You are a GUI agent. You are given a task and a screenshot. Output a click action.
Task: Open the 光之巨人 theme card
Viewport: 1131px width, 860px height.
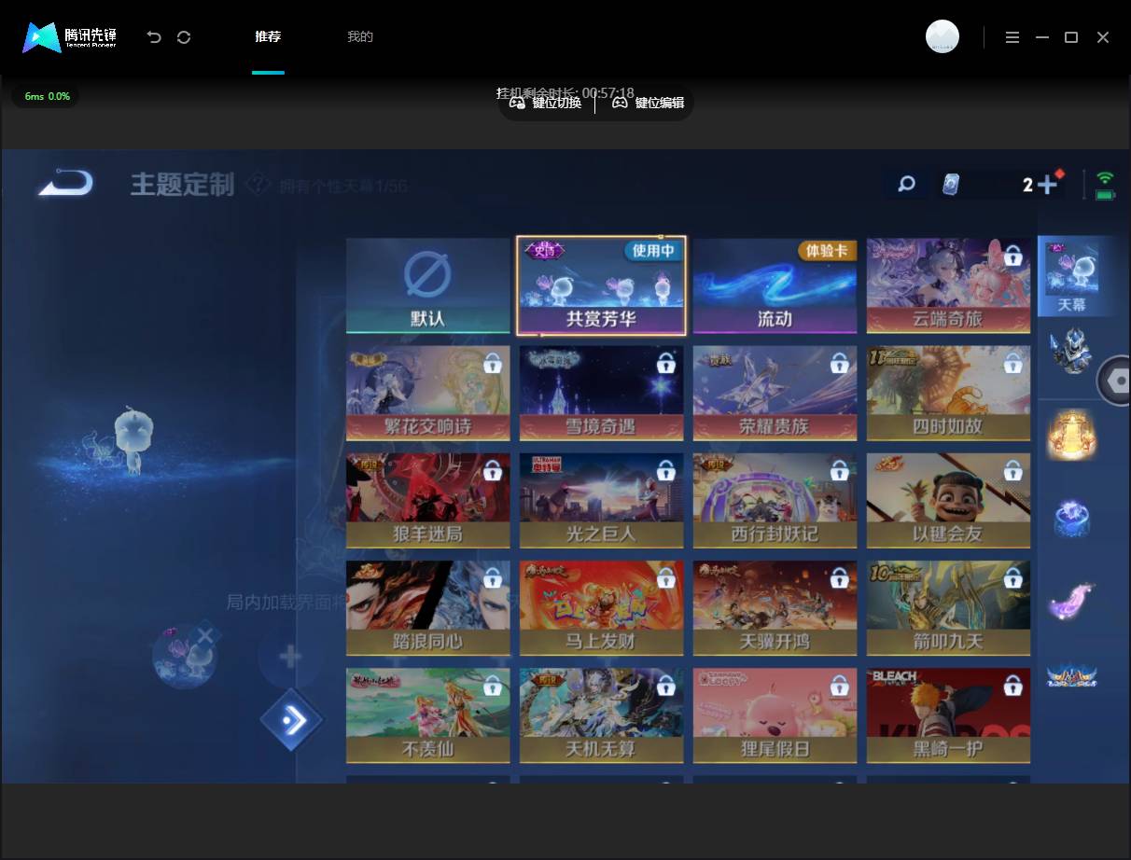coord(601,501)
